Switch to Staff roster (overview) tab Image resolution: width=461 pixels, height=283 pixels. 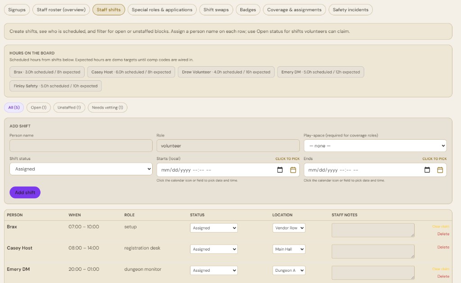click(x=61, y=10)
